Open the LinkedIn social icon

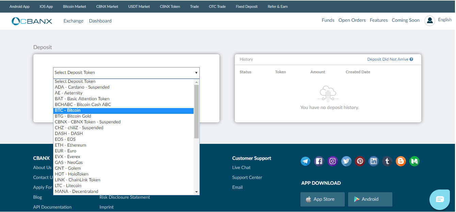[x=374, y=161]
